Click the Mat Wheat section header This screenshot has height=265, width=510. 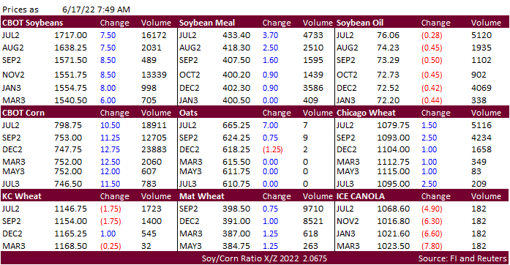[x=202, y=196]
